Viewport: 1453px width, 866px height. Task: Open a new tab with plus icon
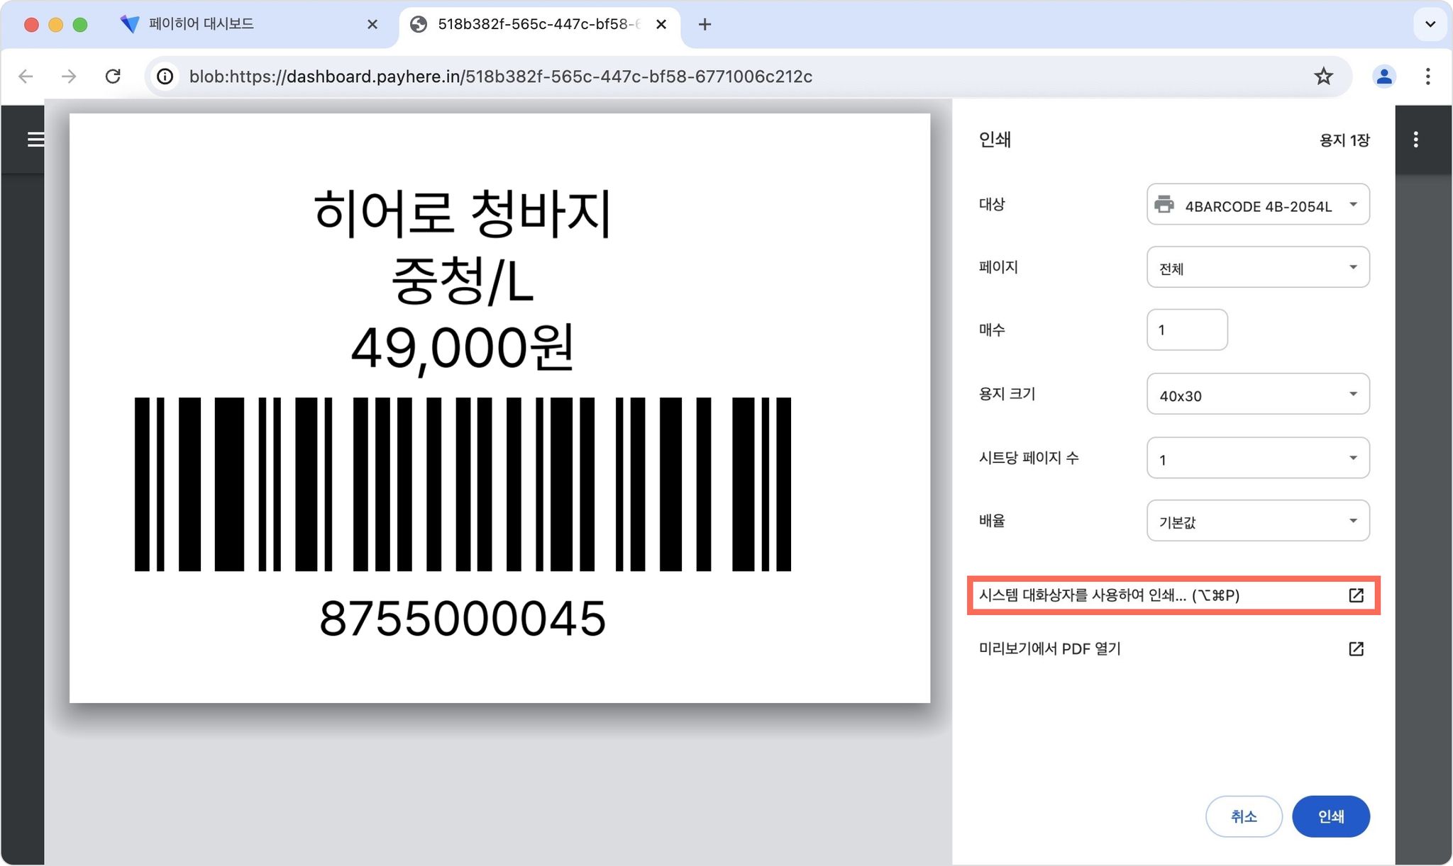coord(705,25)
